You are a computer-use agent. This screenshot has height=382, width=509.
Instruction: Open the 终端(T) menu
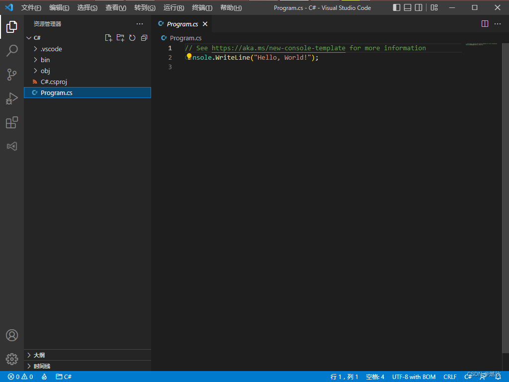pyautogui.click(x=202, y=7)
